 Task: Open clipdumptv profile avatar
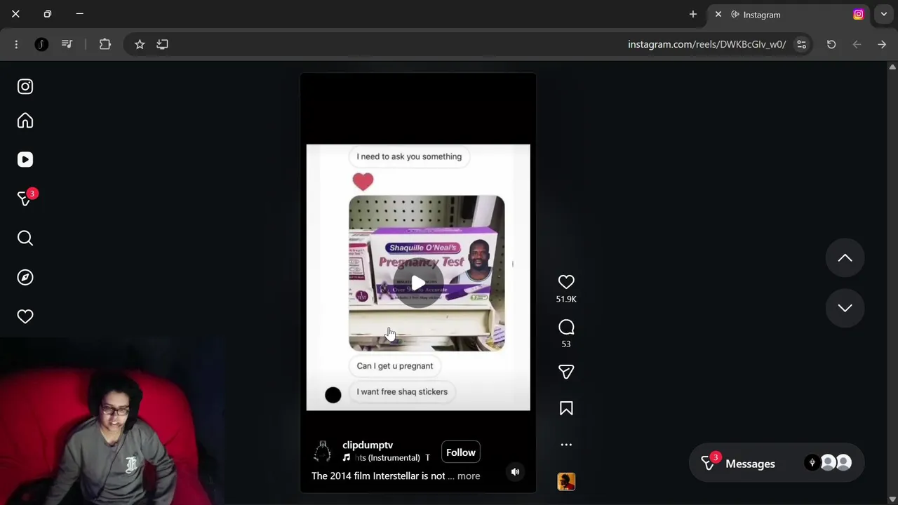(x=323, y=452)
